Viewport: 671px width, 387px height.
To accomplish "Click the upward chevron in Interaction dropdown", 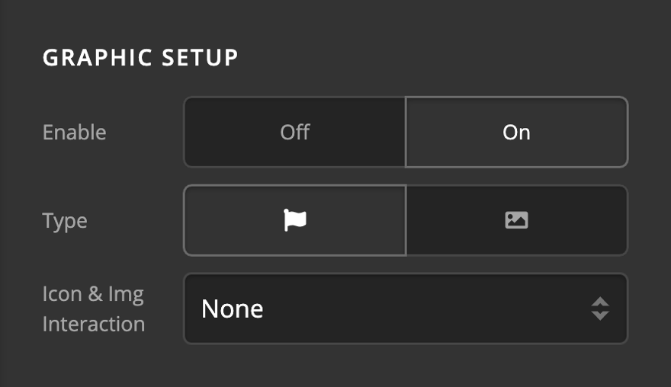I will (600, 302).
